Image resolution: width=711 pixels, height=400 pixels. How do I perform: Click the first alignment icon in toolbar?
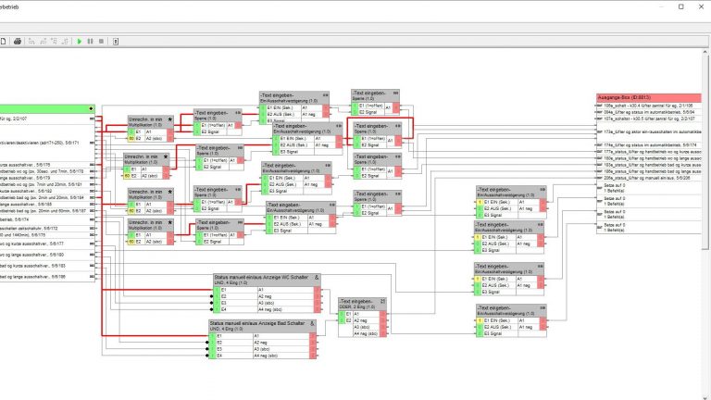click(x=31, y=42)
